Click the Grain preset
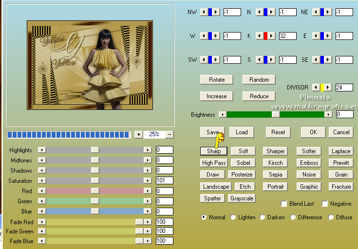 point(341,175)
